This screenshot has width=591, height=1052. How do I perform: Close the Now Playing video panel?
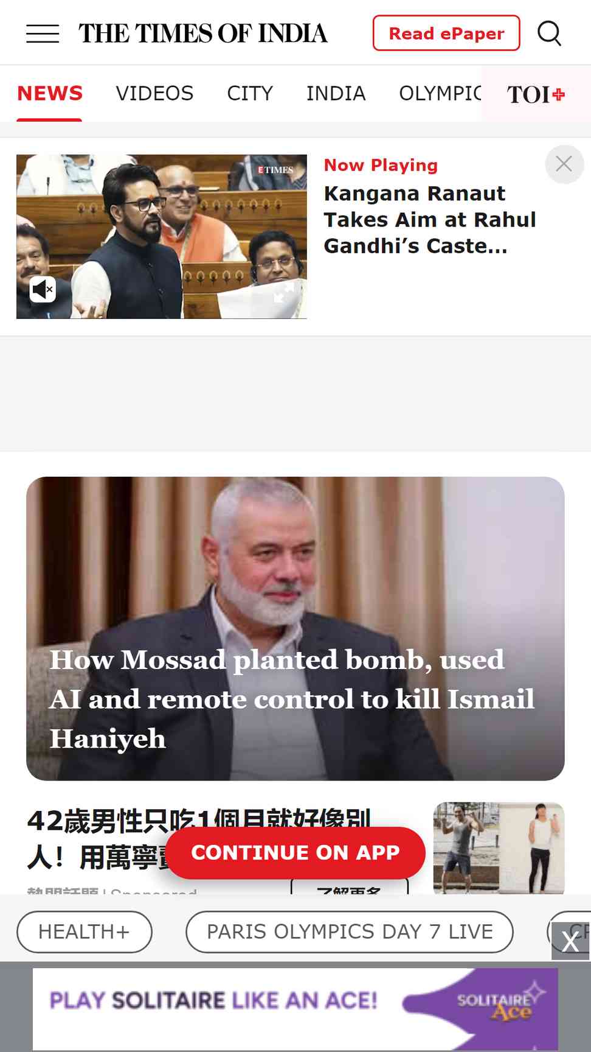point(564,164)
